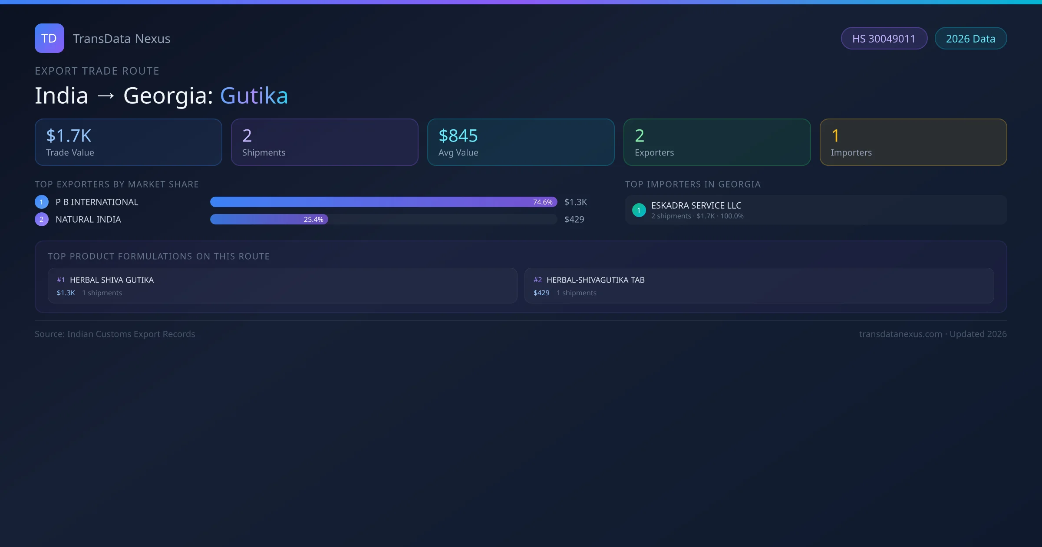The width and height of the screenshot is (1042, 547).
Task: Select the P B INTERNATIONAL exporter name
Action: point(97,202)
